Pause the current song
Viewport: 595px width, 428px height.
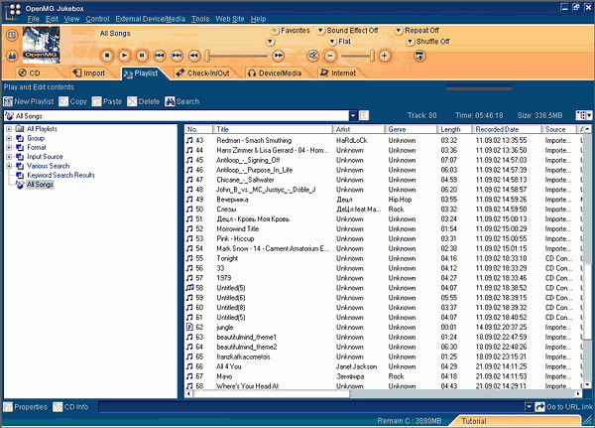click(x=142, y=56)
